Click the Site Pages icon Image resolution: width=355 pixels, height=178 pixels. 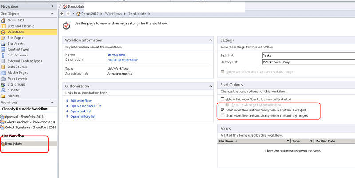(4, 38)
